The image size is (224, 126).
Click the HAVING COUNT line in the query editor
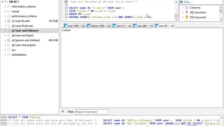pyautogui.click(x=110, y=17)
